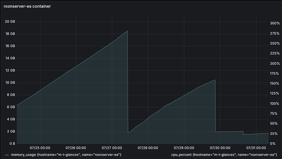Screen dimensions: 282x159
Task: Select the 07/29 00:00 time axis label
Action: tap(184, 148)
